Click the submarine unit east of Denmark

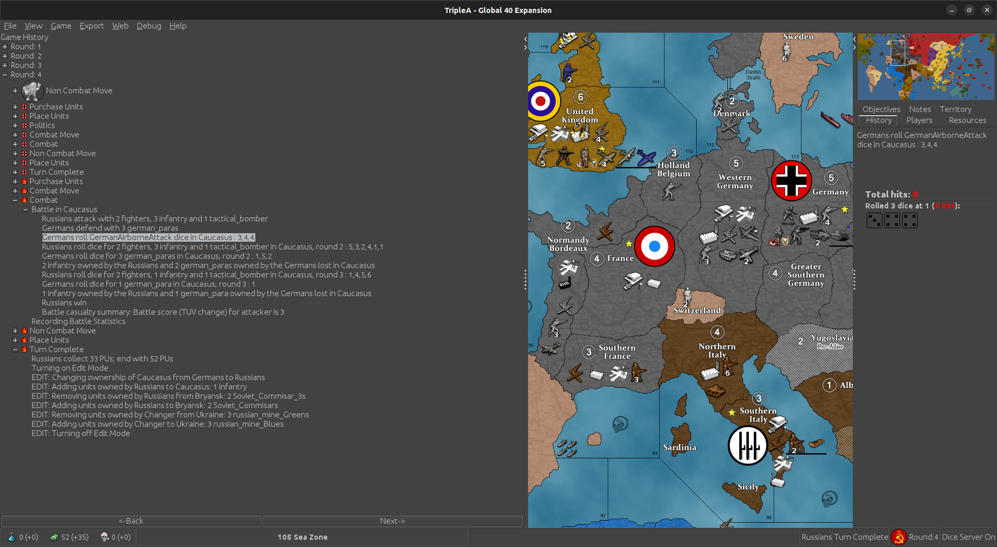coord(830,120)
